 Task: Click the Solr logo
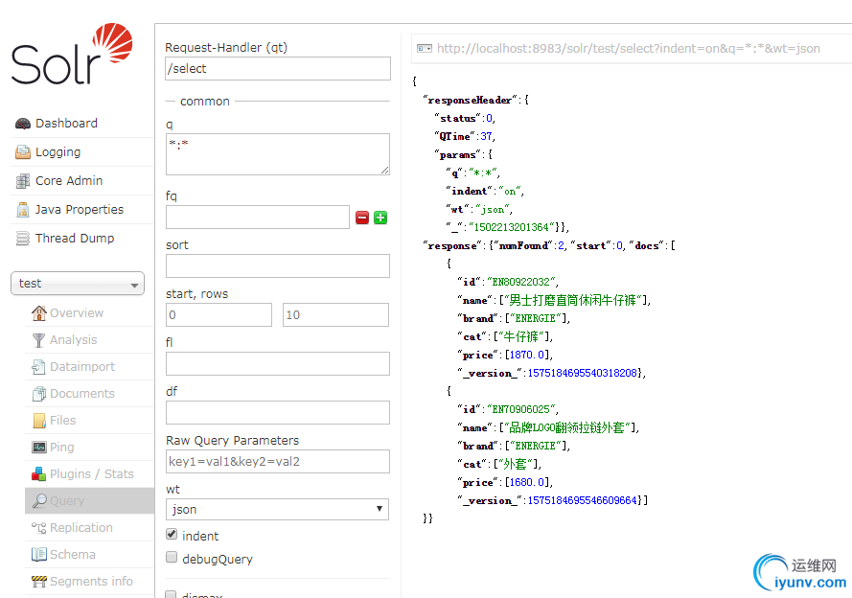(x=72, y=54)
